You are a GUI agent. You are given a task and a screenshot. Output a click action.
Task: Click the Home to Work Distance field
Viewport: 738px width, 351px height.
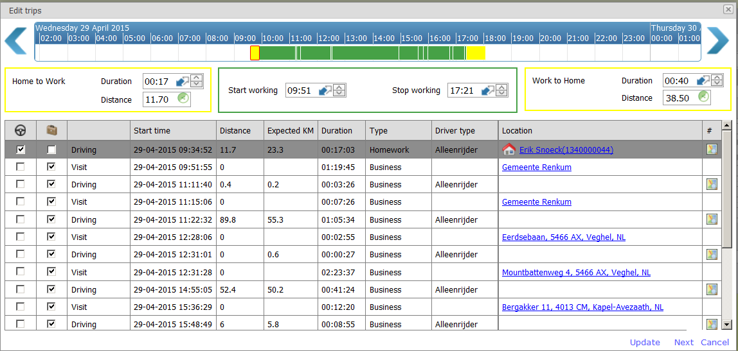pyautogui.click(x=159, y=99)
